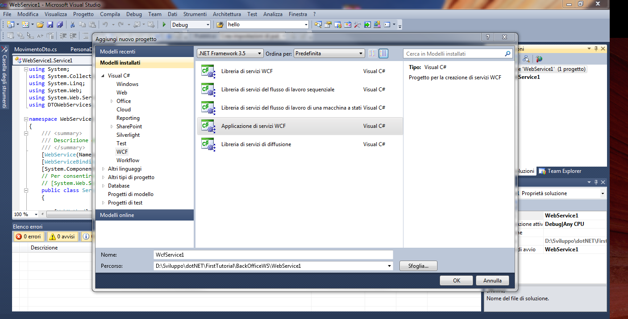Click the View Class Diagram icon in Solution Explorer

[x=526, y=58]
